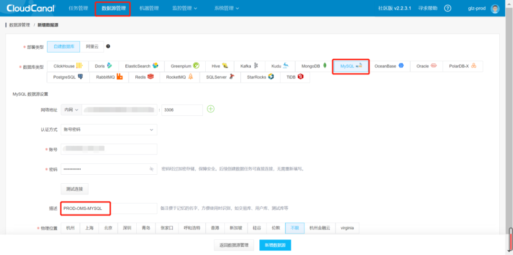
Task: Select MongoDB database type
Action: click(x=314, y=66)
